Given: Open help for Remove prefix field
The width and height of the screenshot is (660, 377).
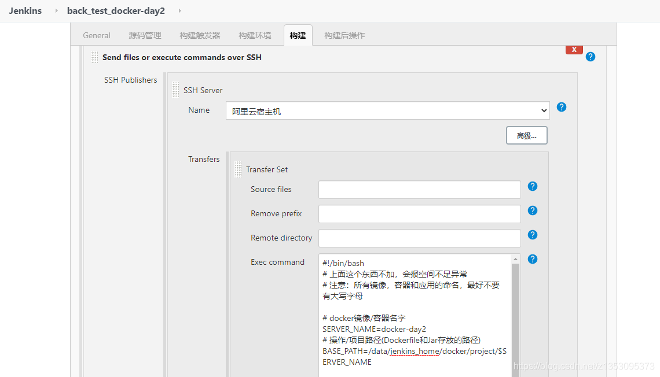Looking at the screenshot, I should (533, 210).
